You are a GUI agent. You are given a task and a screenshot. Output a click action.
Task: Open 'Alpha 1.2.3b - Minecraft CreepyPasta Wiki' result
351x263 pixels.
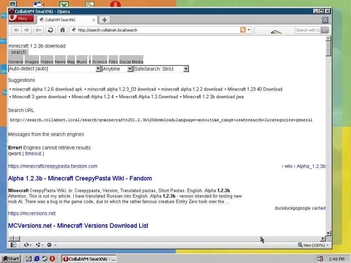80,178
